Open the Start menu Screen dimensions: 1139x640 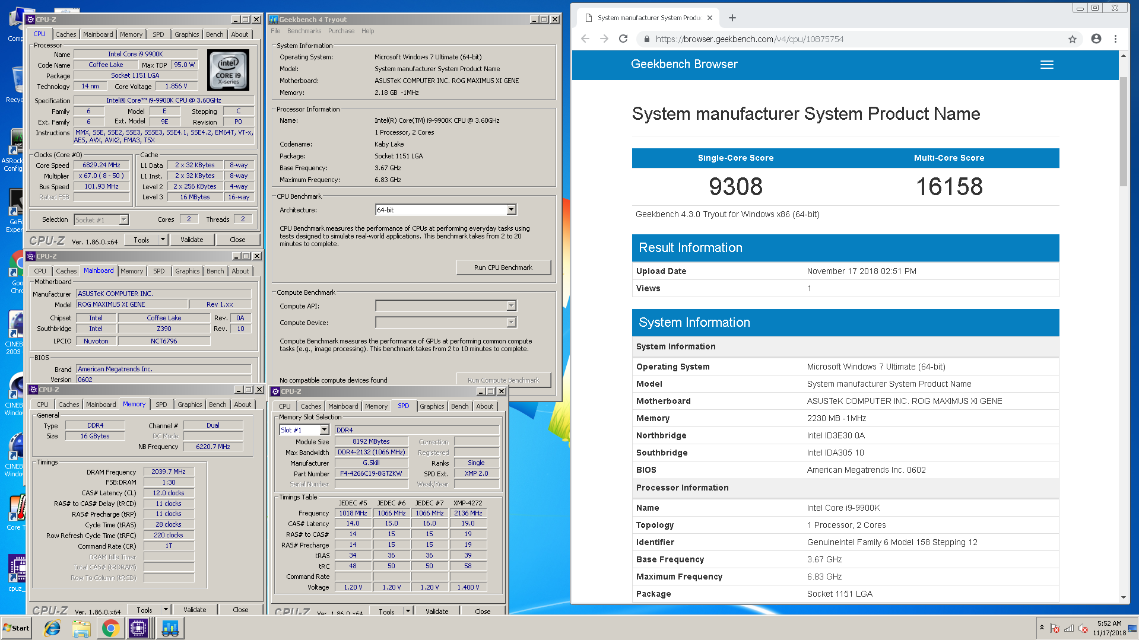(x=16, y=628)
